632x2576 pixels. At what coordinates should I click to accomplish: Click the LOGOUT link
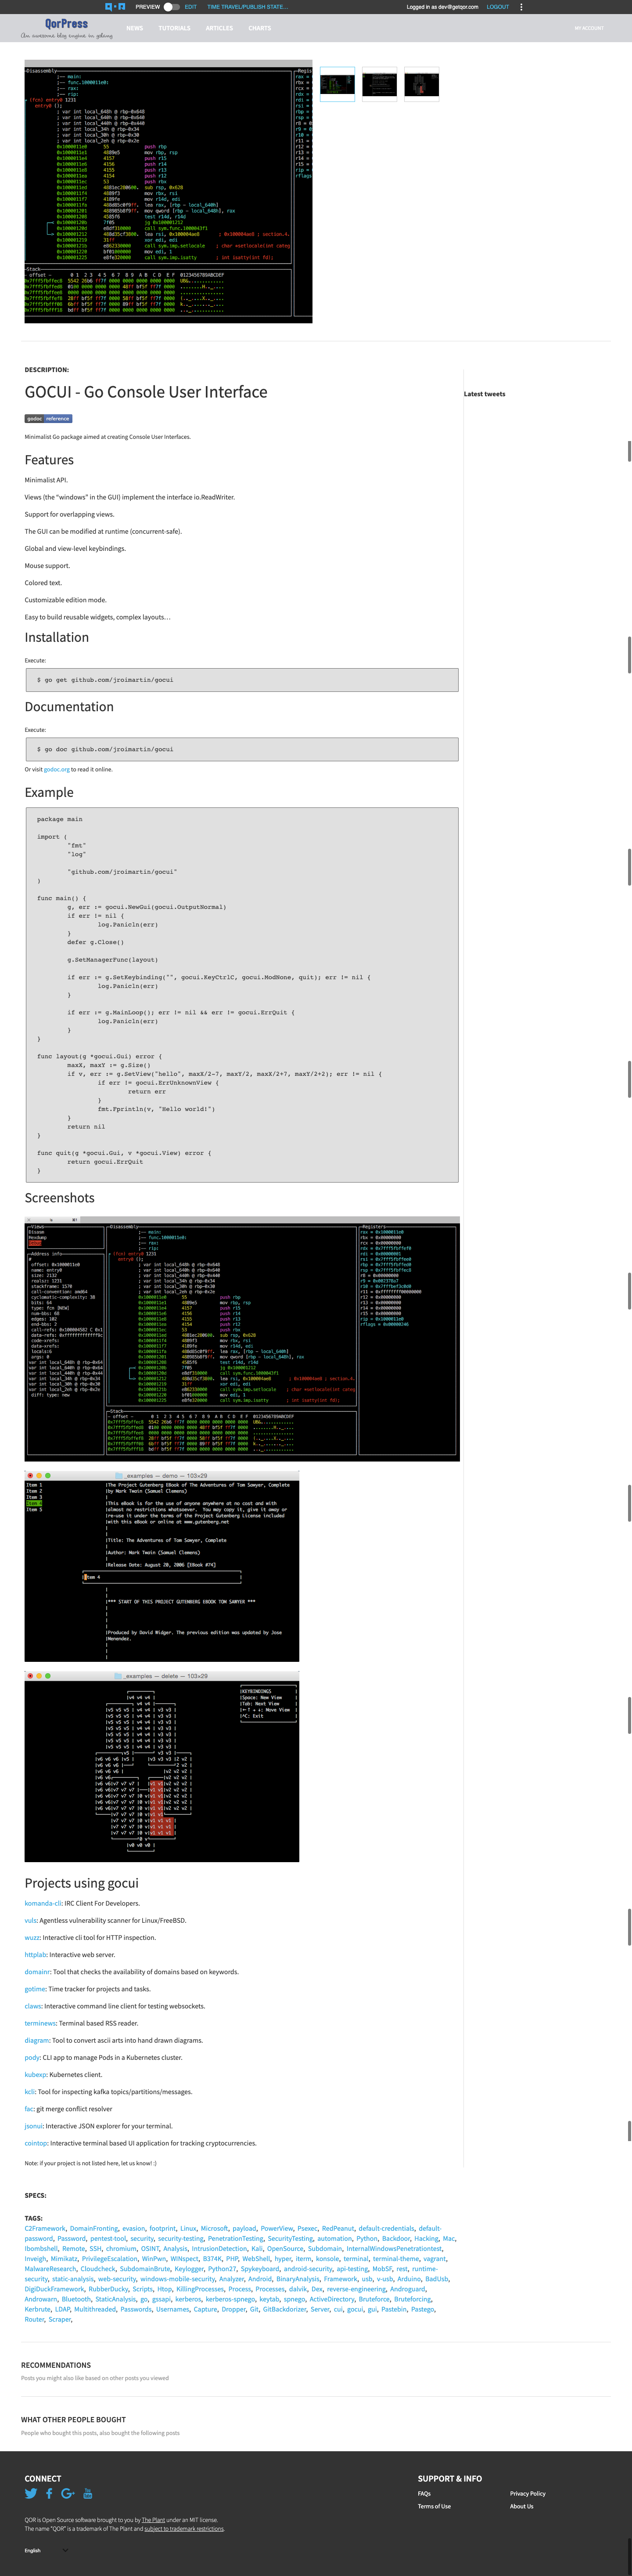pyautogui.click(x=497, y=7)
